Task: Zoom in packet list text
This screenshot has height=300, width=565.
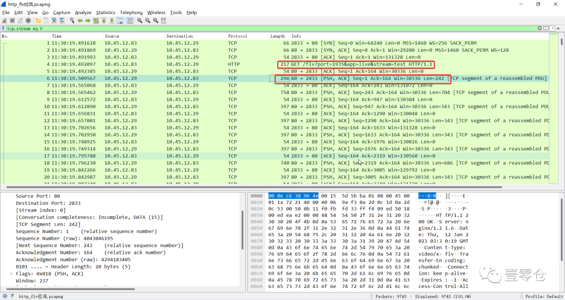Action: coord(140,20)
